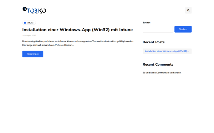Open the post title Installation einer Windows-App

pyautogui.click(x=77, y=30)
